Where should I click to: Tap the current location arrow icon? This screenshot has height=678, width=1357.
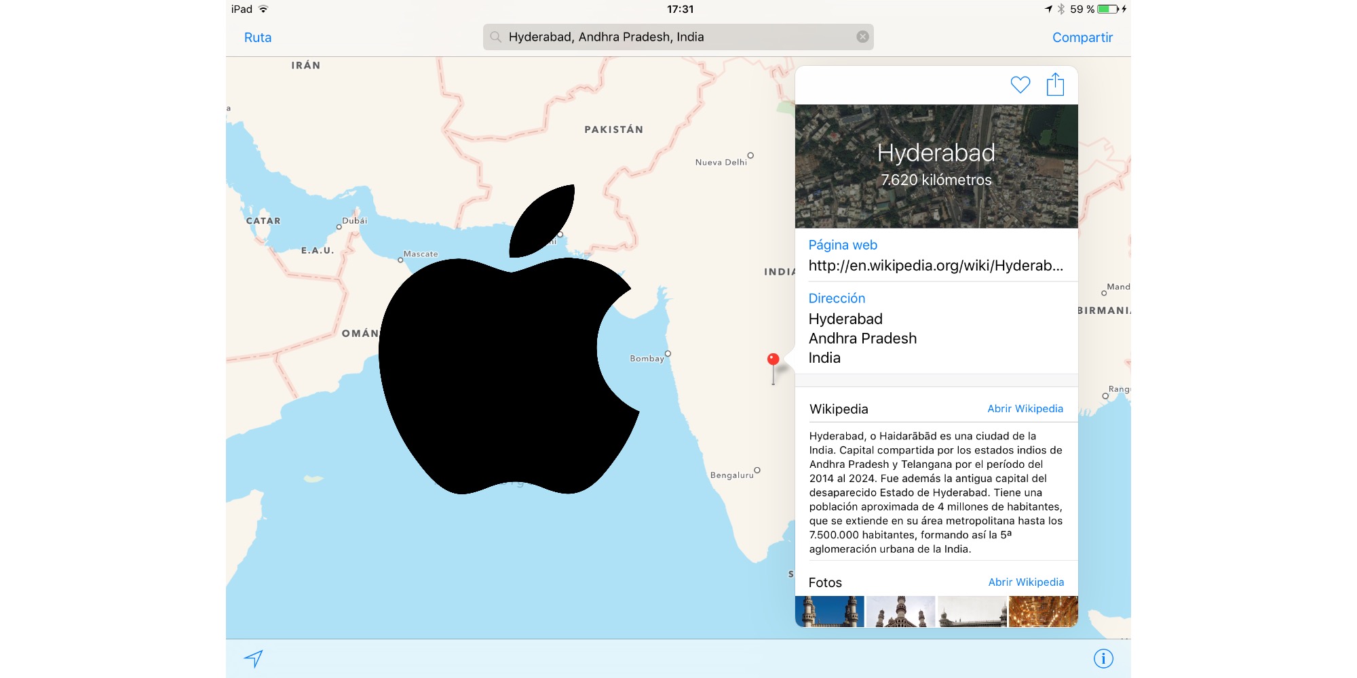click(x=253, y=658)
